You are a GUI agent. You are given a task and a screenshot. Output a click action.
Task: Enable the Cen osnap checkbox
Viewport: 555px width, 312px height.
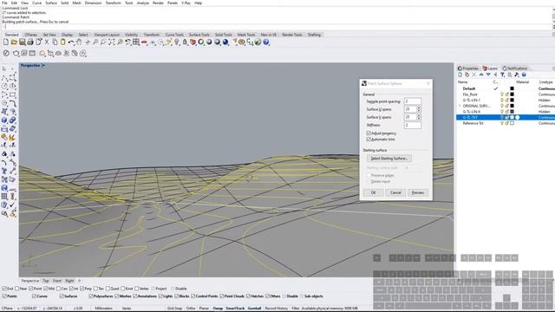click(x=58, y=289)
